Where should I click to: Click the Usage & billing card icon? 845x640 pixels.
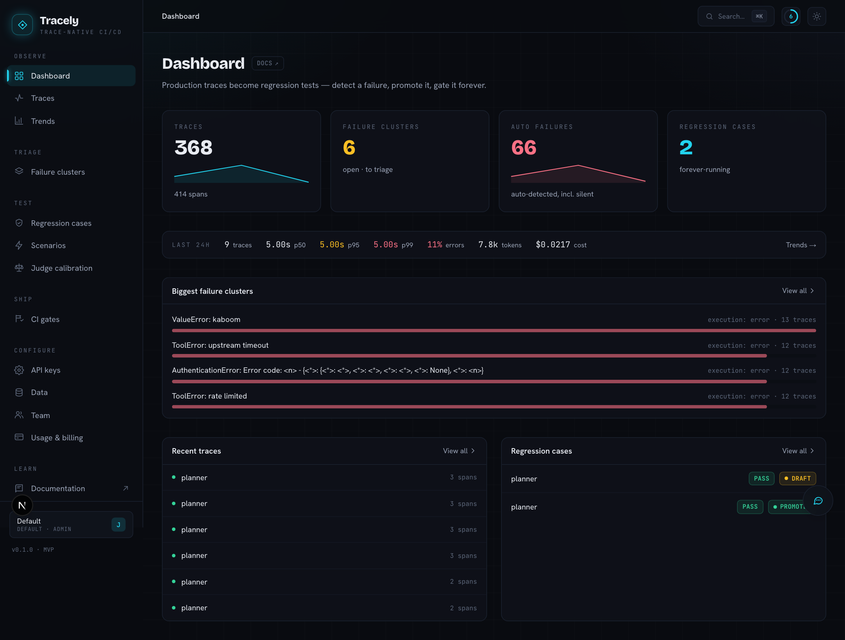tap(19, 437)
